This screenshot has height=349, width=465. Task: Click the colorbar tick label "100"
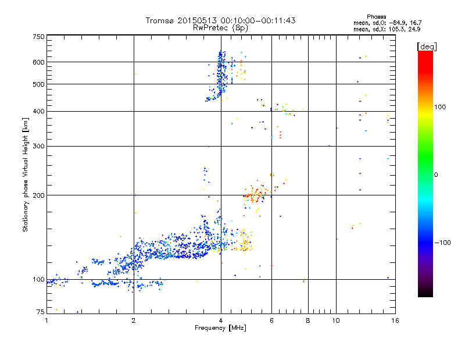click(440, 107)
